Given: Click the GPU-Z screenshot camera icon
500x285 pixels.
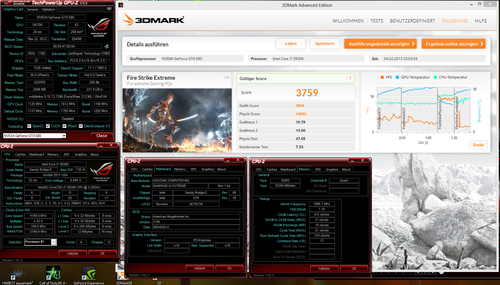Looking at the screenshot, I should pos(109,9).
